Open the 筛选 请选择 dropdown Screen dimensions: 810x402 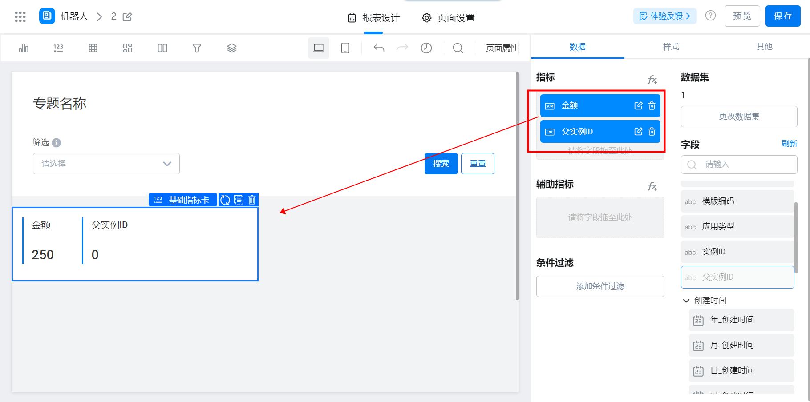[x=106, y=164]
